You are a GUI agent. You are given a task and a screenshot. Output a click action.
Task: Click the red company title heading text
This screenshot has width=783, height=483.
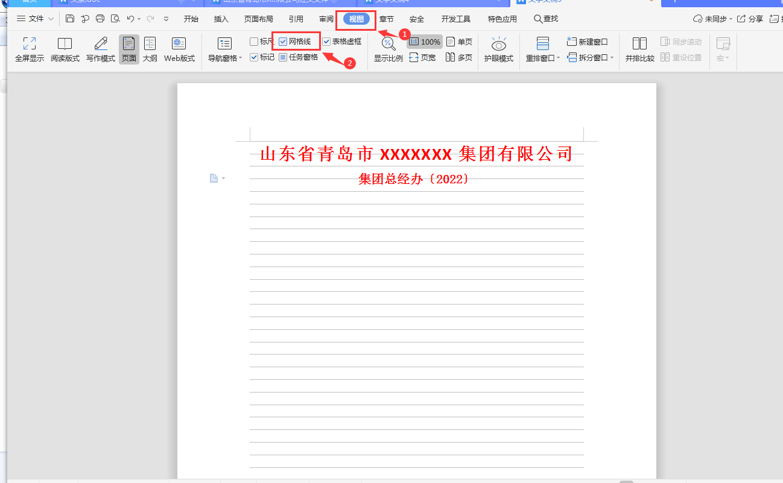tap(416, 154)
